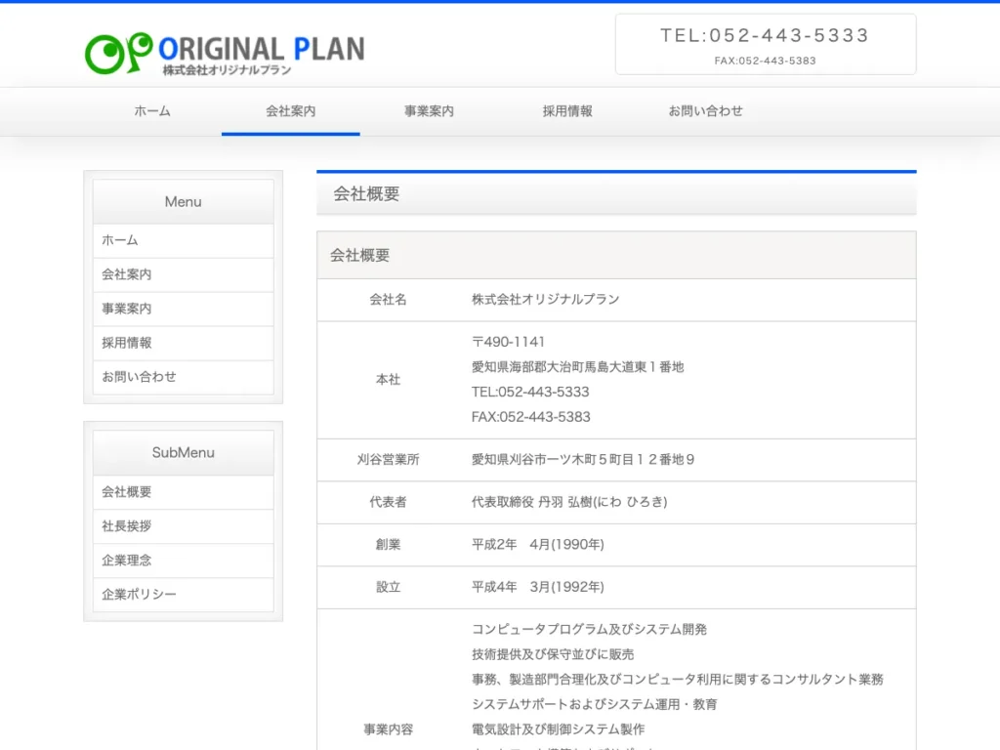Select 企業理念 in the SubMenu
This screenshot has width=1000, height=750.
[x=183, y=561]
